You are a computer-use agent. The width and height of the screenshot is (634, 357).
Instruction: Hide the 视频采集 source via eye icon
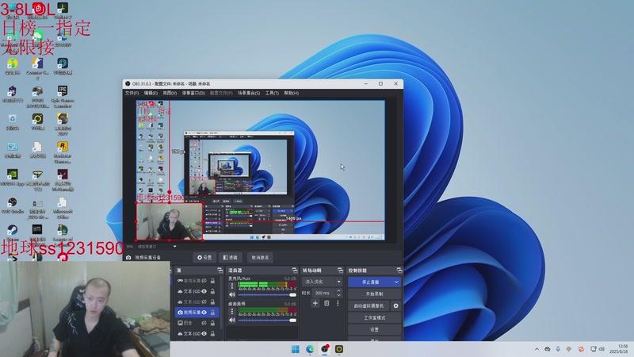pyautogui.click(x=204, y=313)
